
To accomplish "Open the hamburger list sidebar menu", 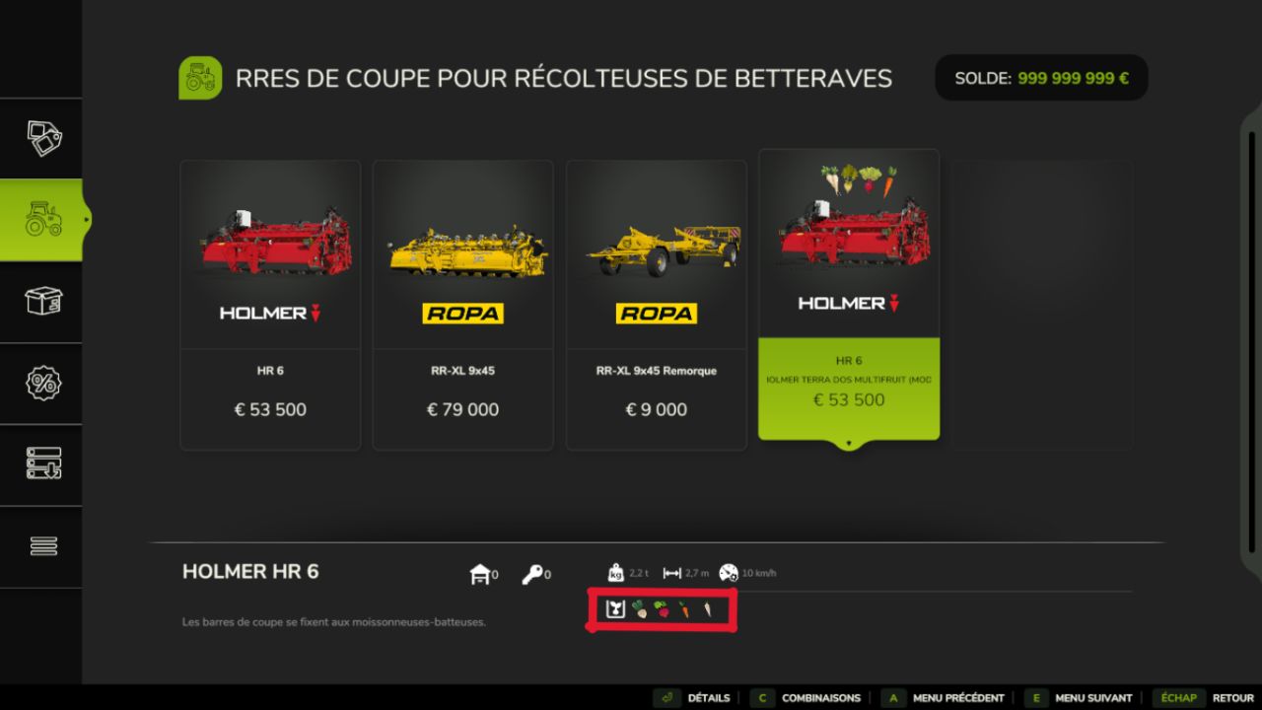I will [43, 545].
